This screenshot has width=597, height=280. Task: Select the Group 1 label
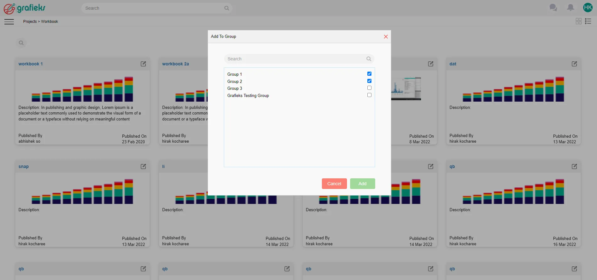click(235, 74)
